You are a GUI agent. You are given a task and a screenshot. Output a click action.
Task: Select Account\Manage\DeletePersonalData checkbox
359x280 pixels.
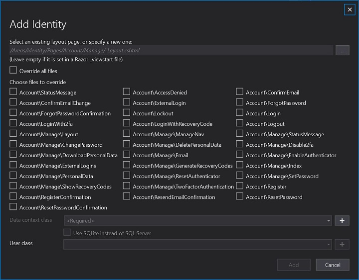(x=126, y=144)
